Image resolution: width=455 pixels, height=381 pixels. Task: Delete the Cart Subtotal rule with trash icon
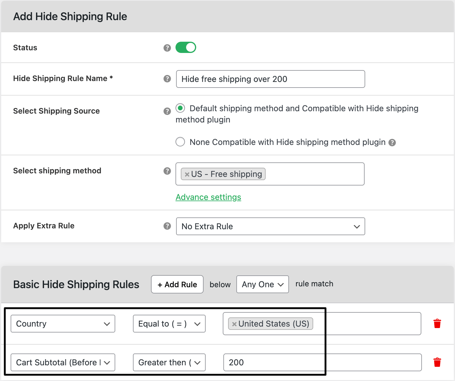coord(437,361)
